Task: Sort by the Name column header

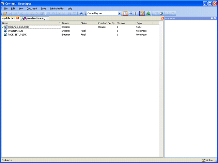Action: tap(31, 23)
